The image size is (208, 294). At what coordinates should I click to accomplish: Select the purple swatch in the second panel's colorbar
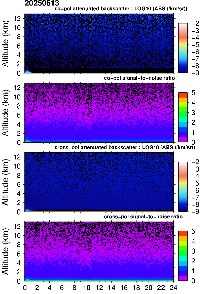(x=183, y=139)
